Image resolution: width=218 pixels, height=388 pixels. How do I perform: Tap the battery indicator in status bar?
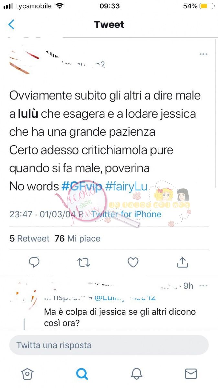pos(207,6)
